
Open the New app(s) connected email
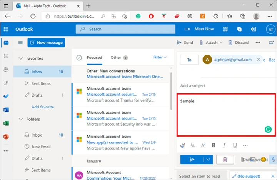(121, 142)
